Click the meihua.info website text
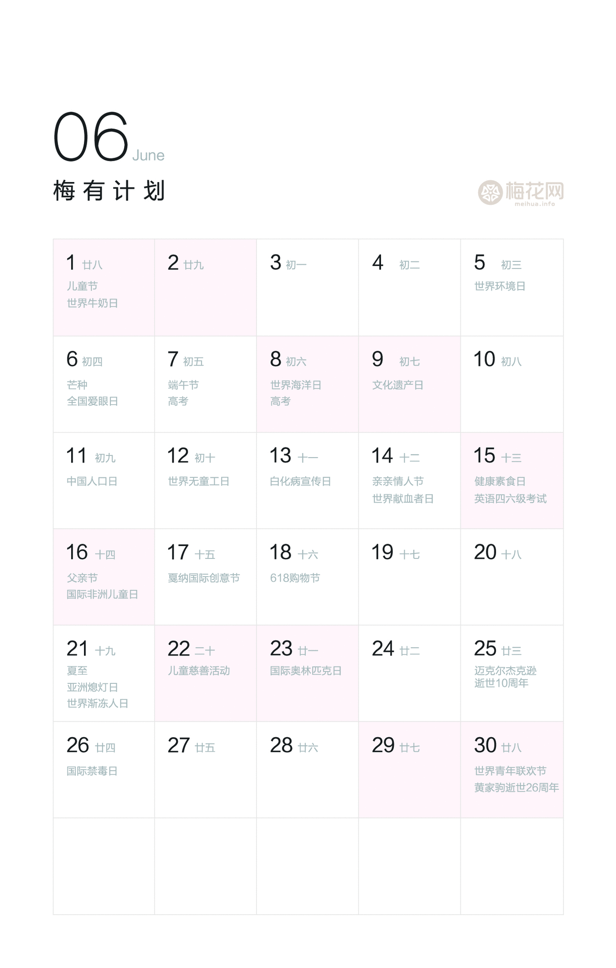616x968 pixels. tap(534, 204)
